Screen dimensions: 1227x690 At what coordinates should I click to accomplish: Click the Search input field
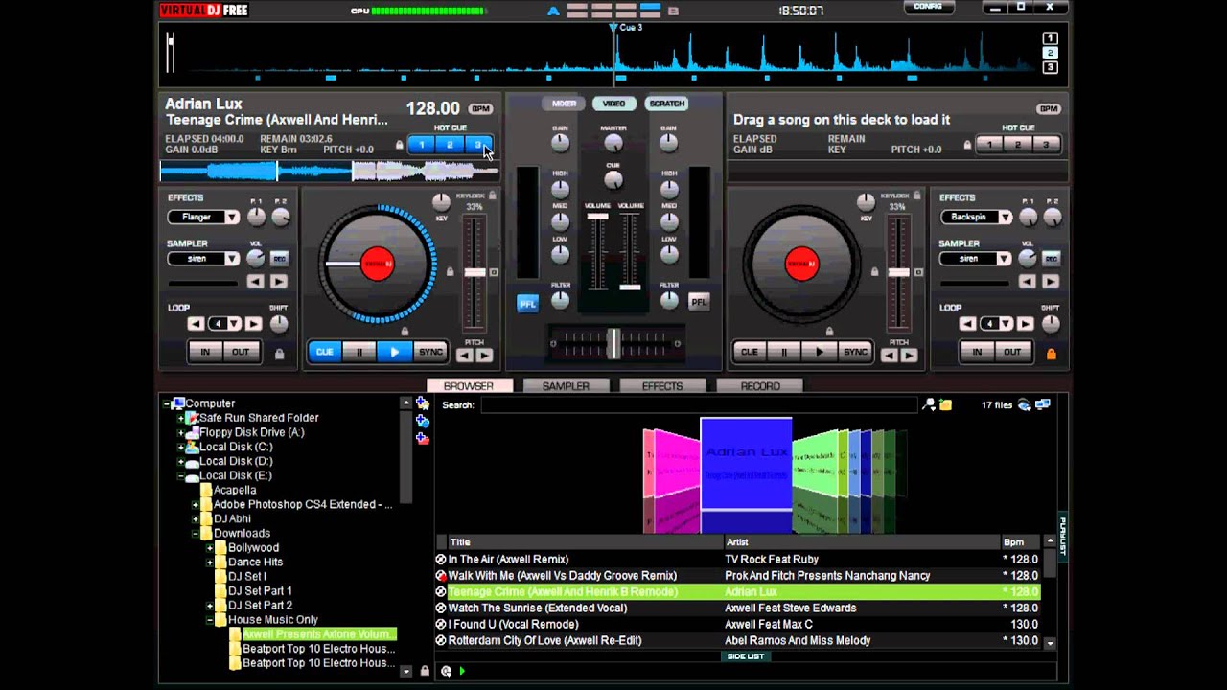(x=698, y=405)
